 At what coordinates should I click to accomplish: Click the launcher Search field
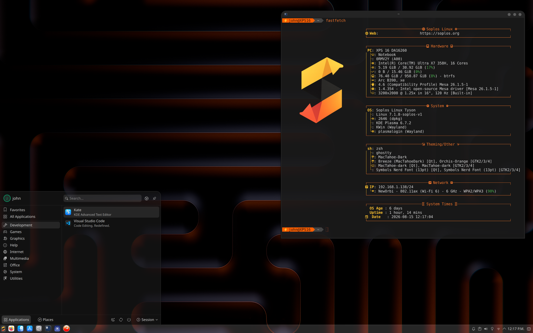(103, 198)
